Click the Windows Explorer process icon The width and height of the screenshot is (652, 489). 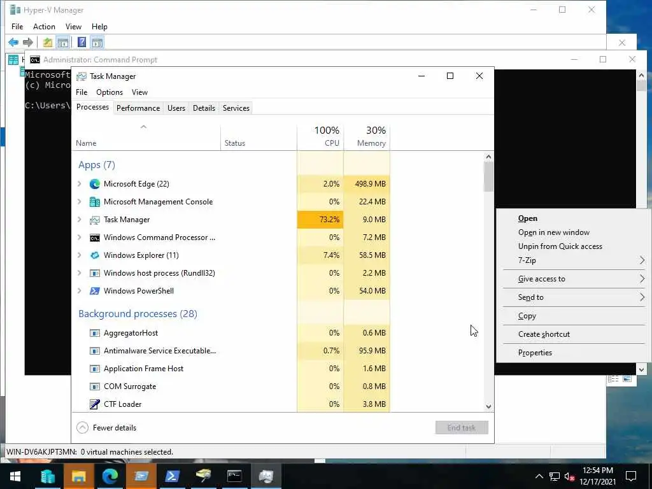click(95, 255)
